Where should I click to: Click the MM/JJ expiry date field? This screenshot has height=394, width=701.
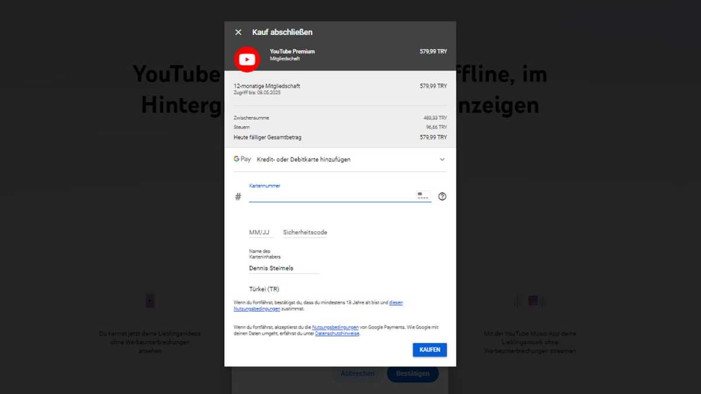[261, 232]
